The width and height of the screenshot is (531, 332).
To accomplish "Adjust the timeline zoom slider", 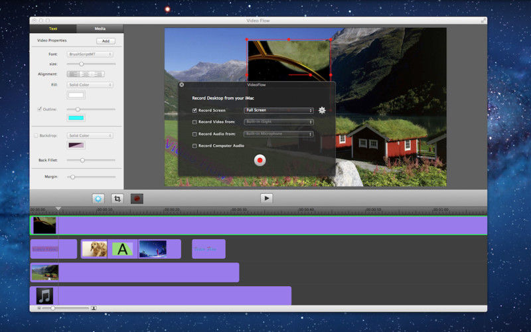I will pos(65,308).
